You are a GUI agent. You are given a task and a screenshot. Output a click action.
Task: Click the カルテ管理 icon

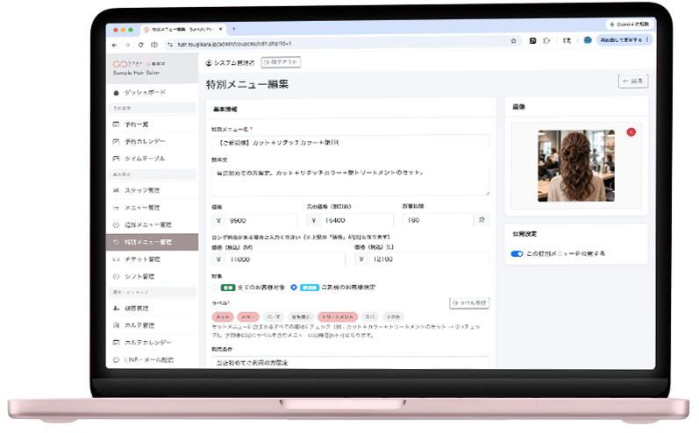(117, 325)
